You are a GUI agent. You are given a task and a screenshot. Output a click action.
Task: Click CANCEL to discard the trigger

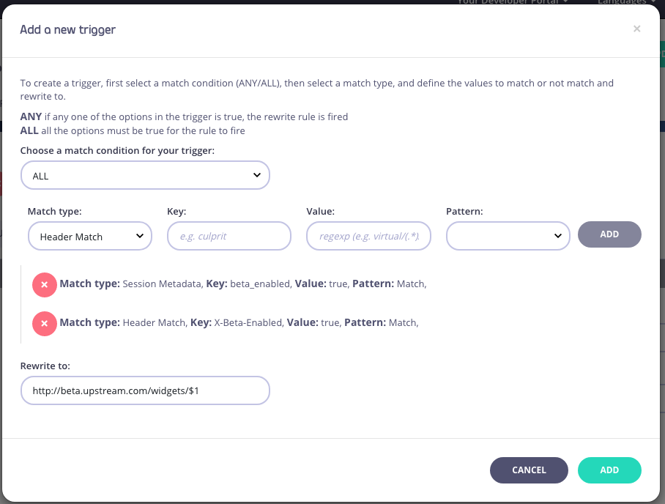(529, 470)
